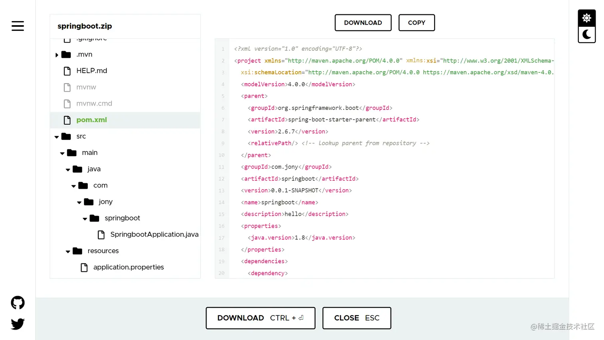Collapse the jony folder arrow
604x340 pixels.
click(79, 203)
